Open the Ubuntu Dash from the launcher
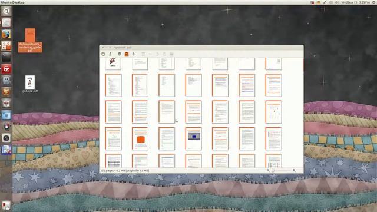377x212 pixels. coord(6,11)
